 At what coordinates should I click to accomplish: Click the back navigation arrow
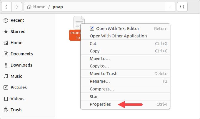pos(7,7)
